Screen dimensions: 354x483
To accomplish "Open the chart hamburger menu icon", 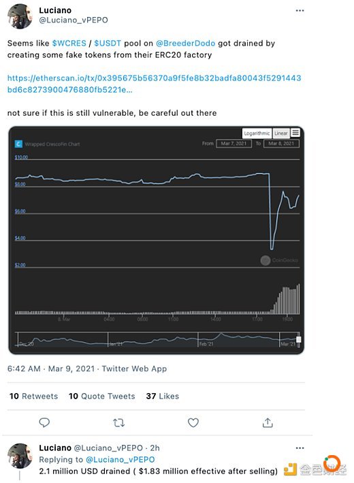I will point(295,133).
